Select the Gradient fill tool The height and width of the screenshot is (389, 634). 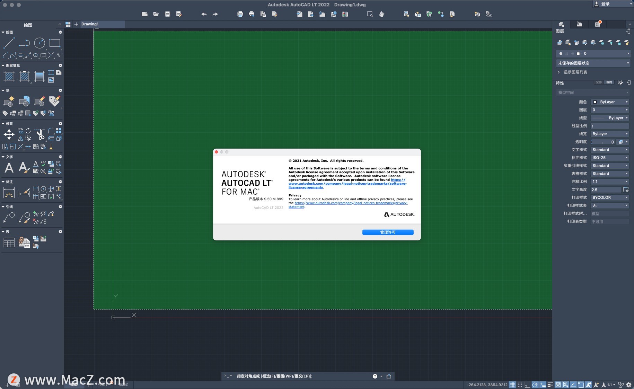pos(39,76)
